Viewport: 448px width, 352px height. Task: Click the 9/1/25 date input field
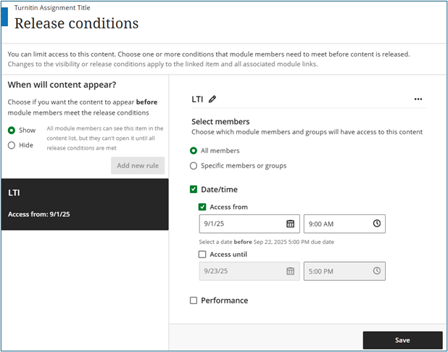[241, 224]
